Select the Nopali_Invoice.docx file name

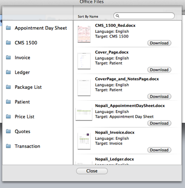pos(115,132)
